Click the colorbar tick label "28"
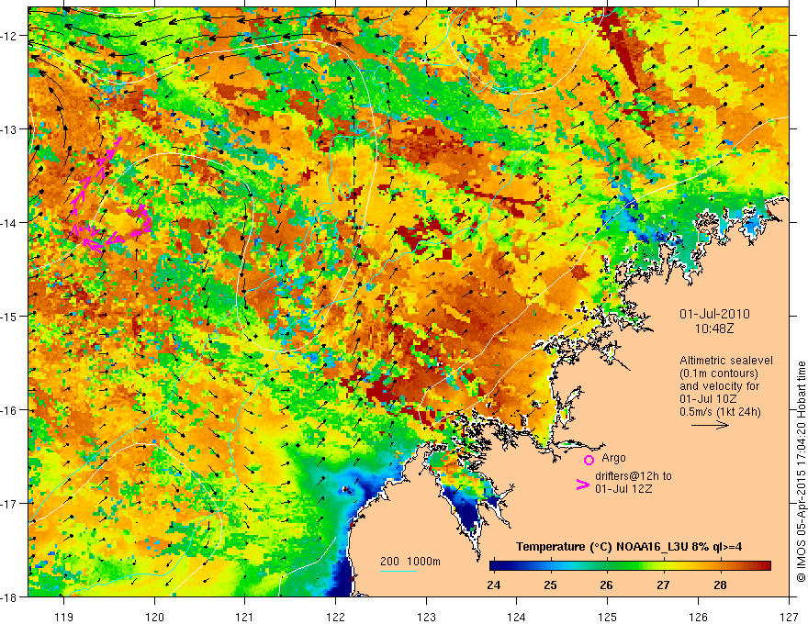Image resolution: width=808 pixels, height=624 pixels. tap(721, 585)
